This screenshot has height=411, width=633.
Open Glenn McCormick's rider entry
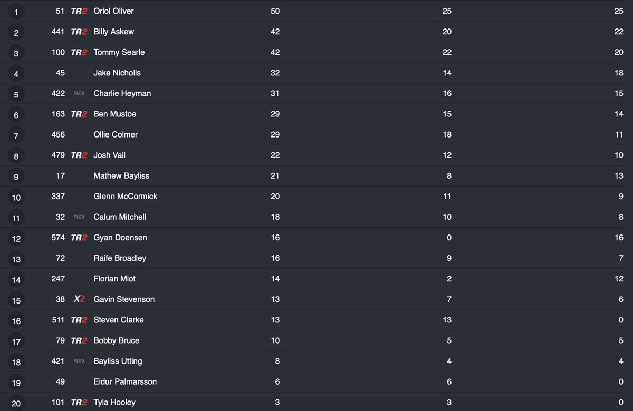pyautogui.click(x=125, y=196)
